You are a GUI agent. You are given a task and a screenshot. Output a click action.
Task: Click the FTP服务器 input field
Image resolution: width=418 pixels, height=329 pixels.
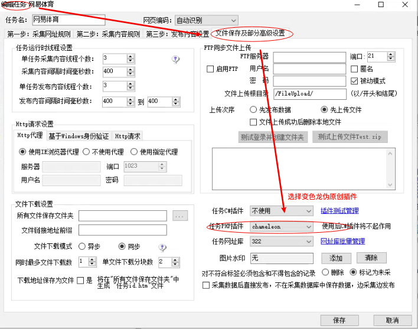pos(309,57)
